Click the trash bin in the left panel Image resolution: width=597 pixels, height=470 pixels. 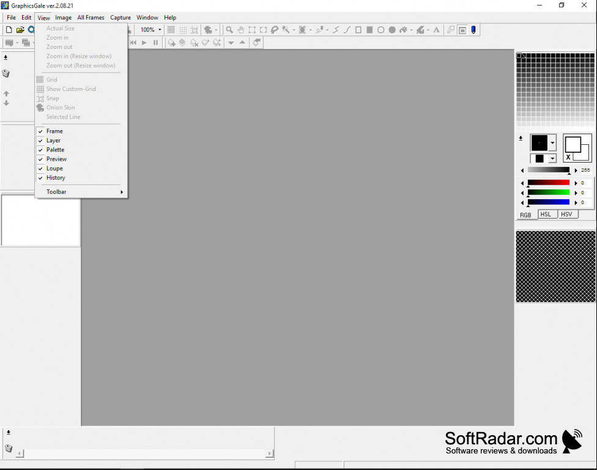pos(6,73)
